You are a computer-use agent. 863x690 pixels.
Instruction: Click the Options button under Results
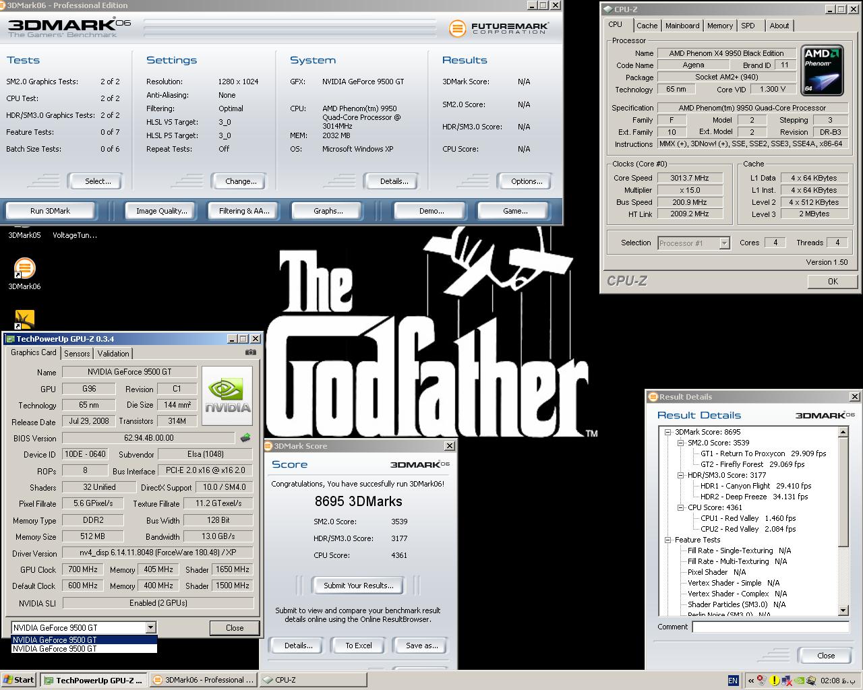pos(527,181)
